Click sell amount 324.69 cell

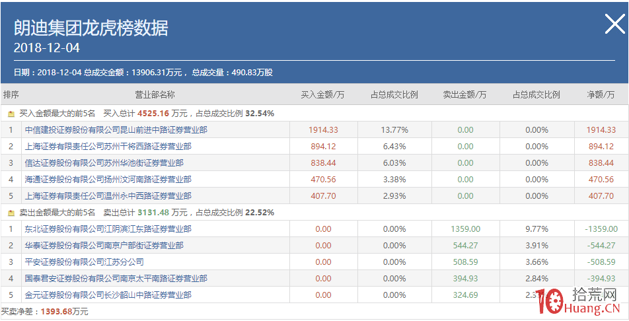tap(465, 295)
